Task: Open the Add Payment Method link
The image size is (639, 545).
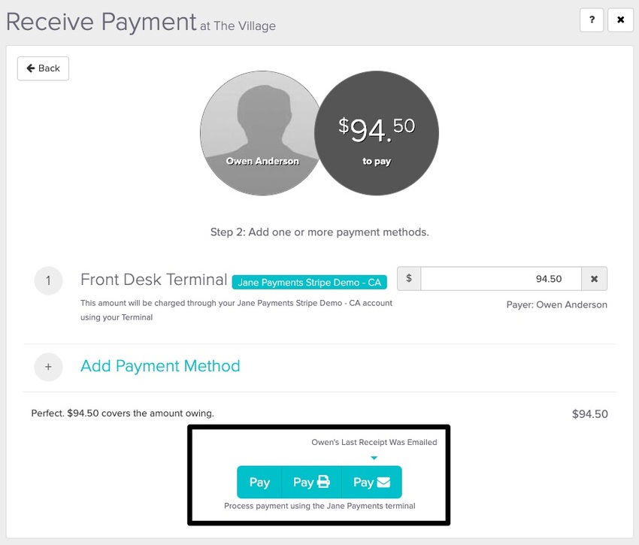Action: point(160,366)
